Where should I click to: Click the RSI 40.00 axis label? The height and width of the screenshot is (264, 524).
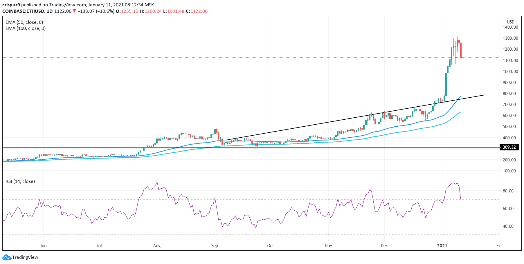click(x=508, y=226)
